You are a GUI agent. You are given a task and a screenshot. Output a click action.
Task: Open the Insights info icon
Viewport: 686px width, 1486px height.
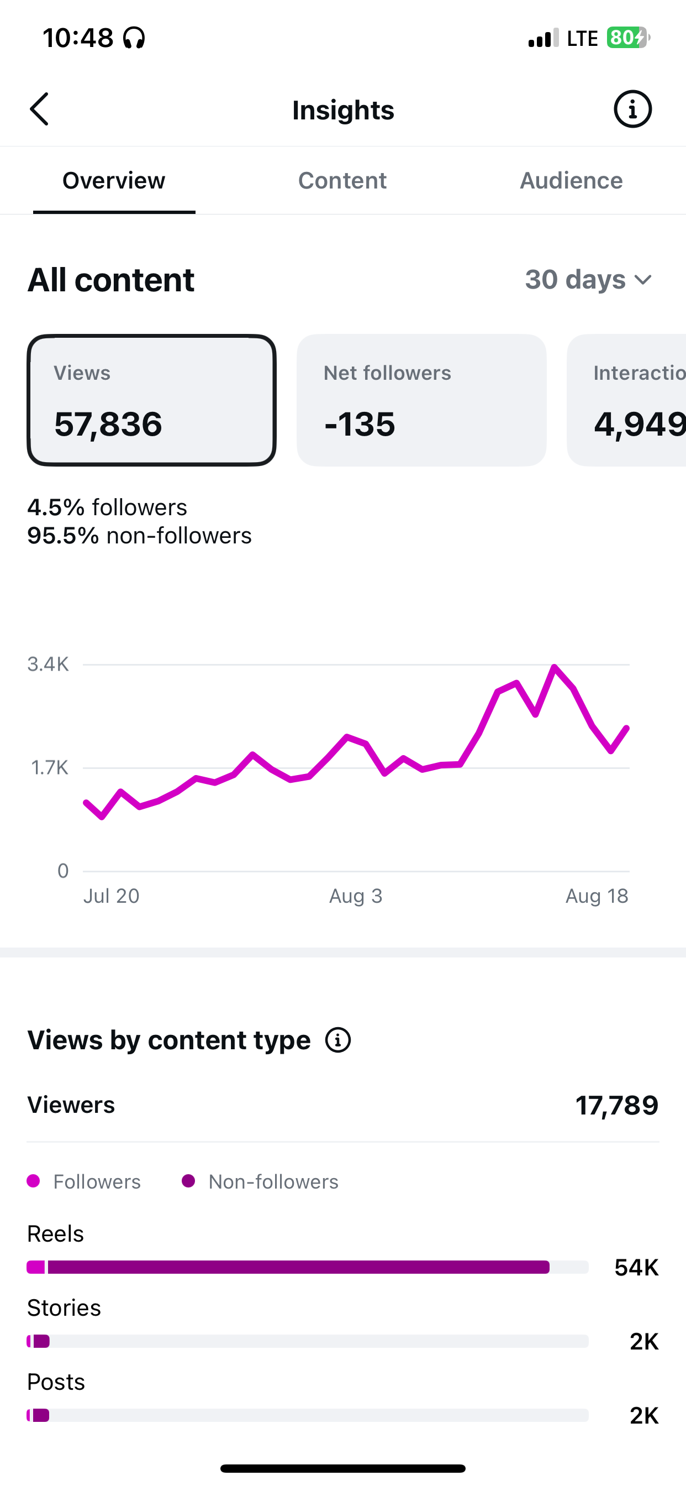tap(632, 109)
